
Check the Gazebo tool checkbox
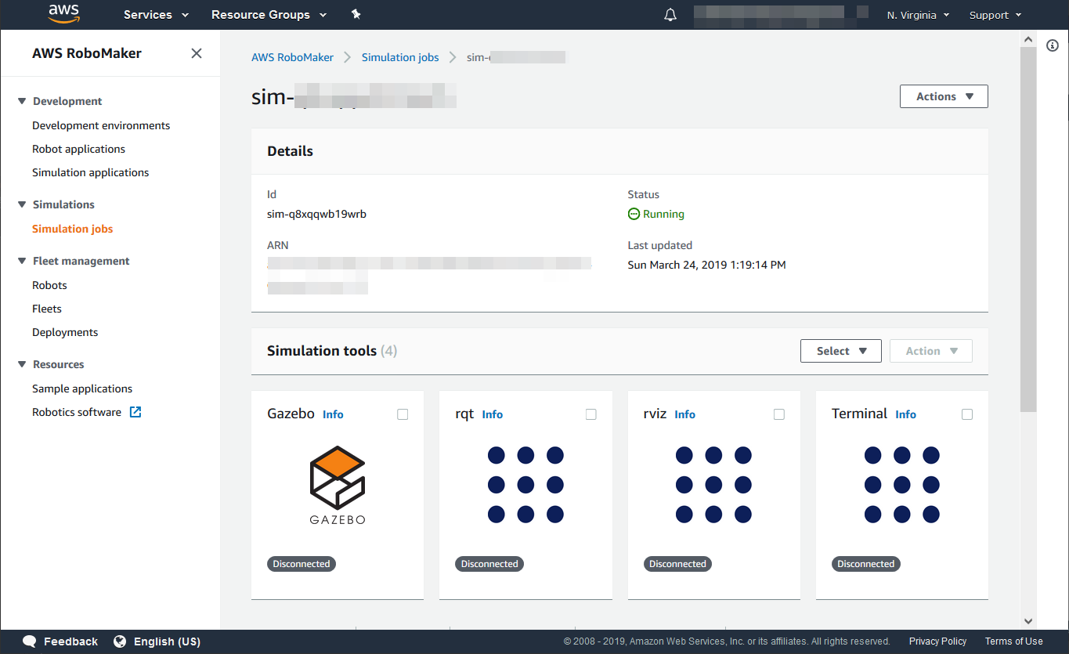(x=403, y=414)
